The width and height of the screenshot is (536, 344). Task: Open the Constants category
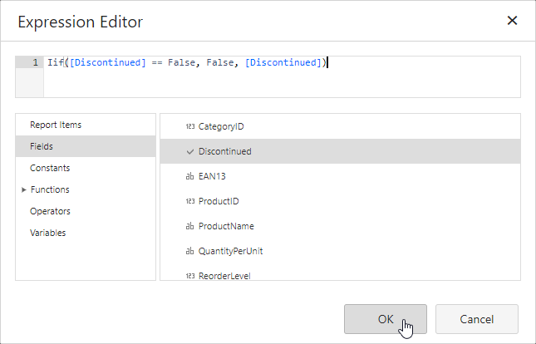(50, 168)
